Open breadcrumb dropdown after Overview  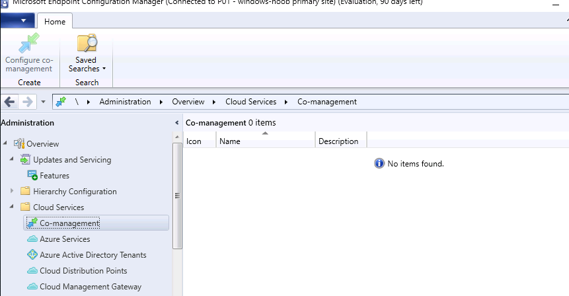point(214,102)
